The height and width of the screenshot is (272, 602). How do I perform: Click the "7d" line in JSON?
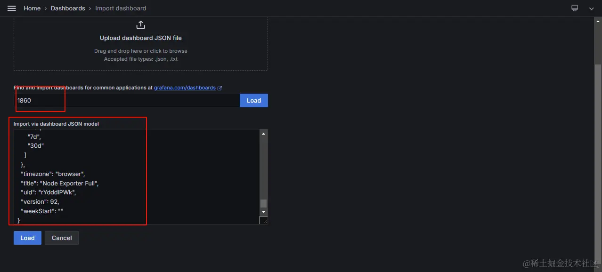[34, 136]
